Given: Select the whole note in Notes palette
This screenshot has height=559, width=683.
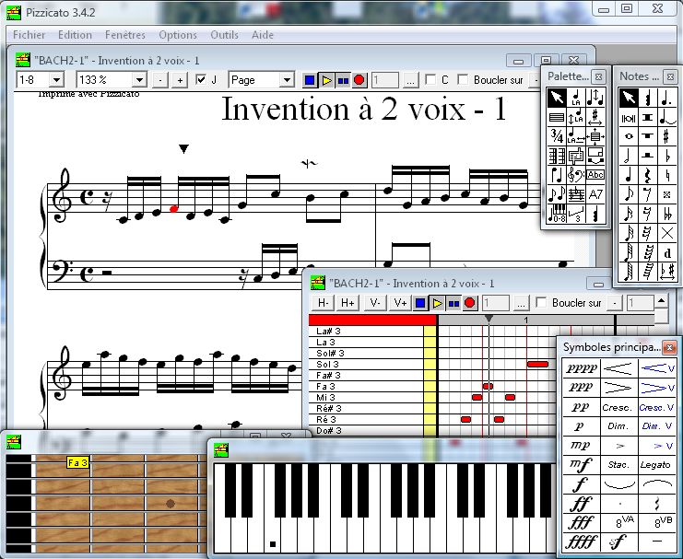Looking at the screenshot, I should [629, 136].
